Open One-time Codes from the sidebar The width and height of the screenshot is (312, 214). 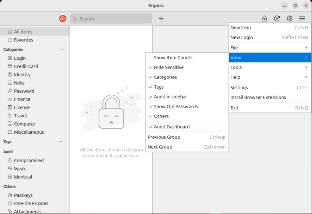point(31,203)
